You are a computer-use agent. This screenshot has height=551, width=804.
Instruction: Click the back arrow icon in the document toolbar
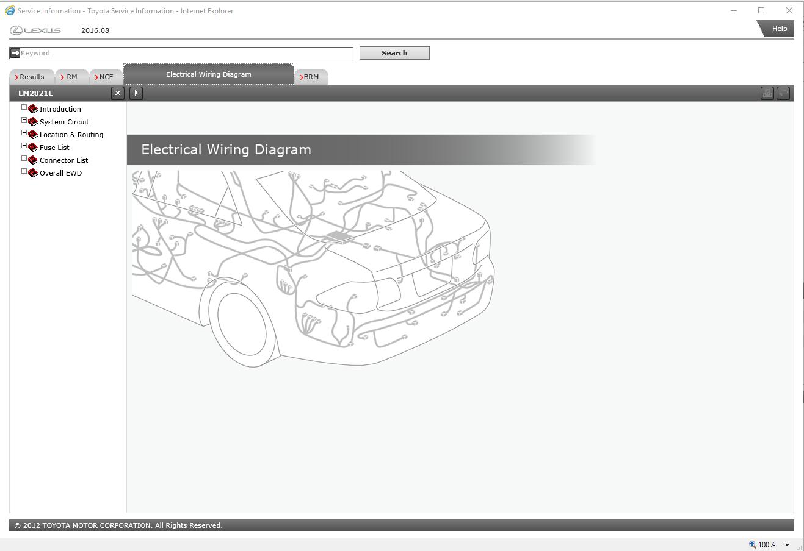click(783, 93)
